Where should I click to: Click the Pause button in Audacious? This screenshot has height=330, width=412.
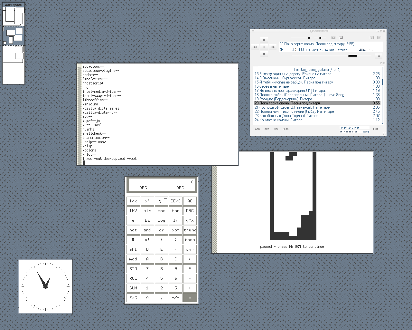(264, 54)
